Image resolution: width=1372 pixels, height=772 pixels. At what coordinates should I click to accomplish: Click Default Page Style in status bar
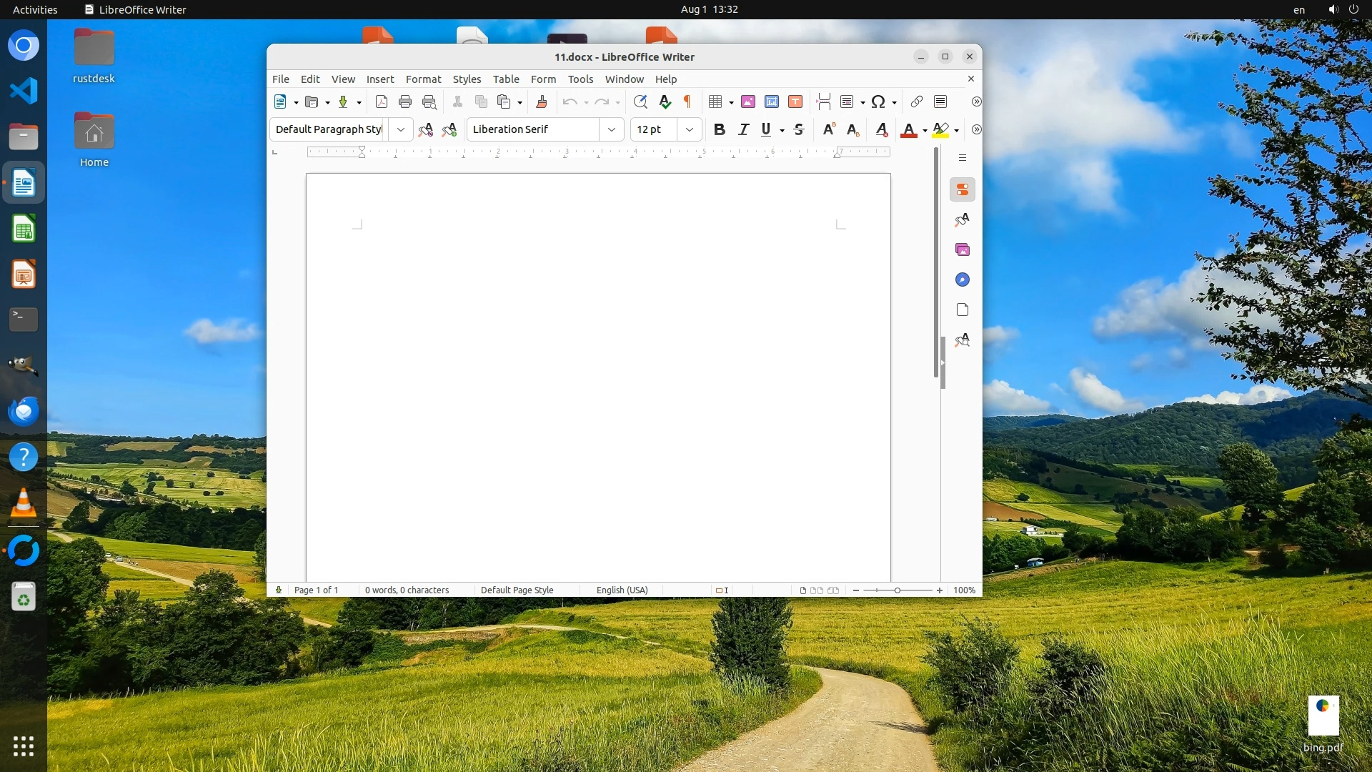517,590
